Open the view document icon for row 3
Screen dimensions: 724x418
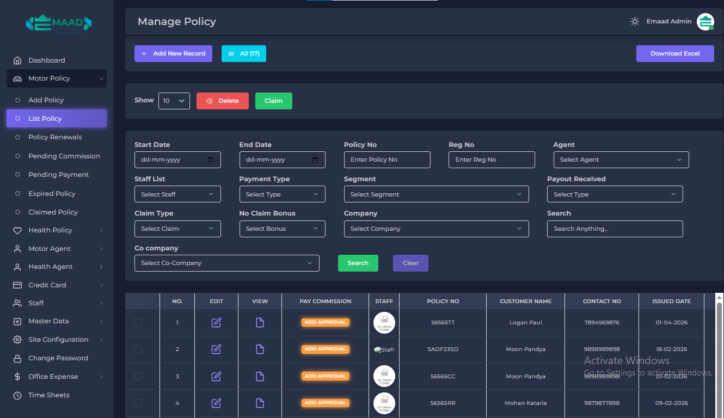click(x=260, y=376)
